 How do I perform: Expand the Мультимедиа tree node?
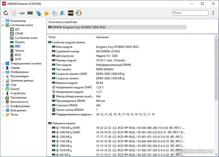(3, 77)
